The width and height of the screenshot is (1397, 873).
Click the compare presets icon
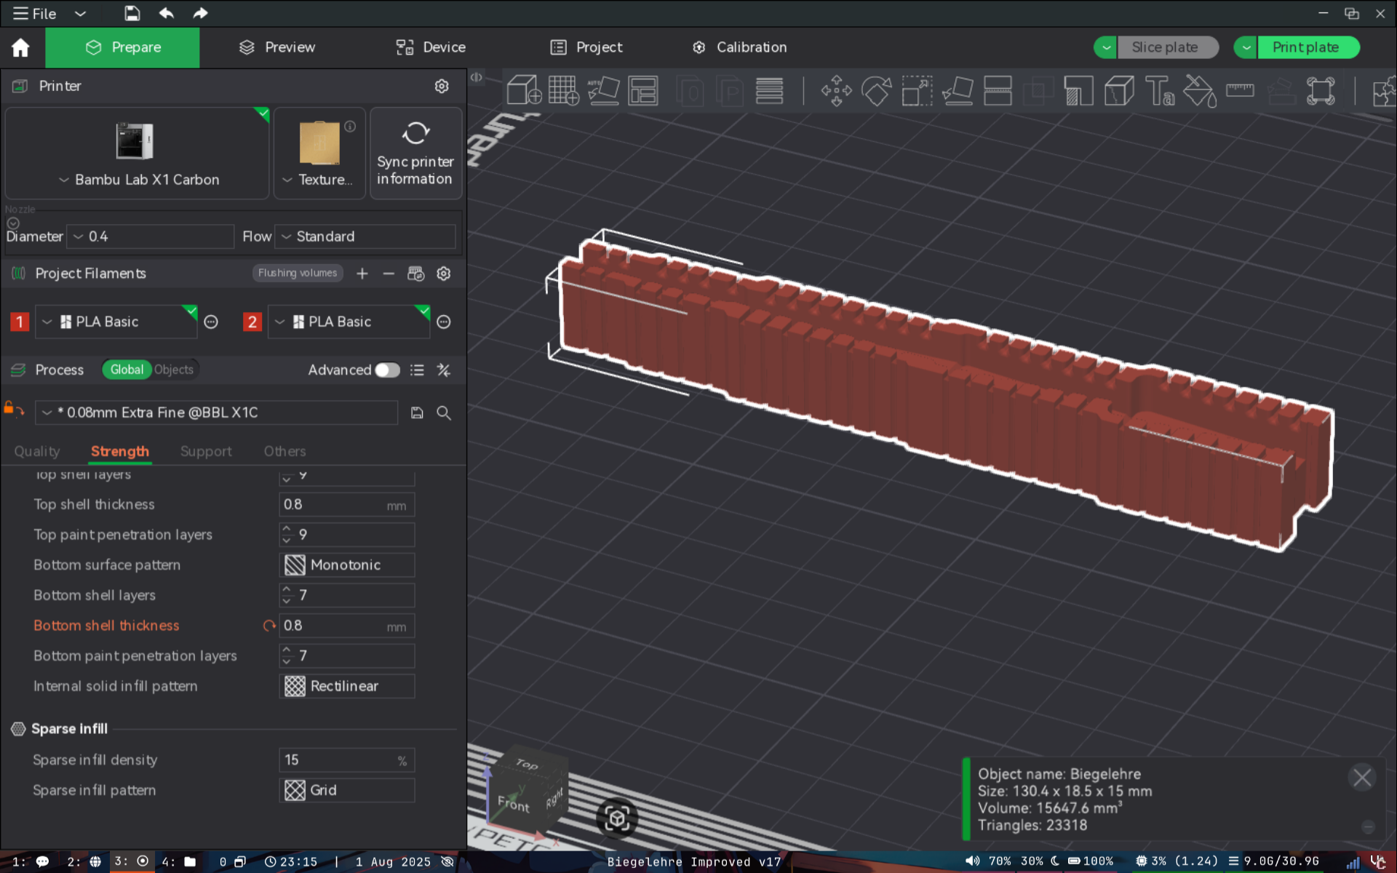[x=443, y=370]
